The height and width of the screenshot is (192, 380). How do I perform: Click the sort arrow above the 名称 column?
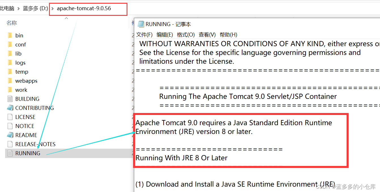pos(67,18)
